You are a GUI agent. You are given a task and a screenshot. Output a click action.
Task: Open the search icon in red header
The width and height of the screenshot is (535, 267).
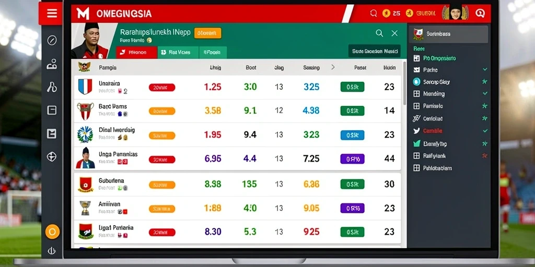(374, 13)
